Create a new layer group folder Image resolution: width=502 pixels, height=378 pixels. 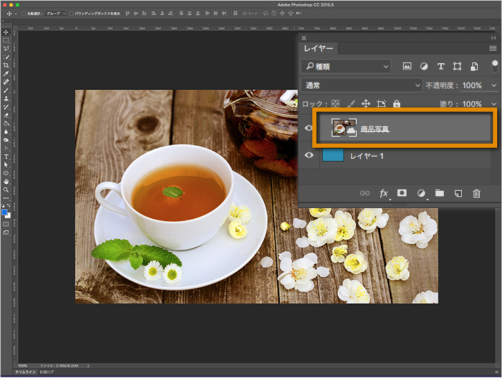pos(439,194)
